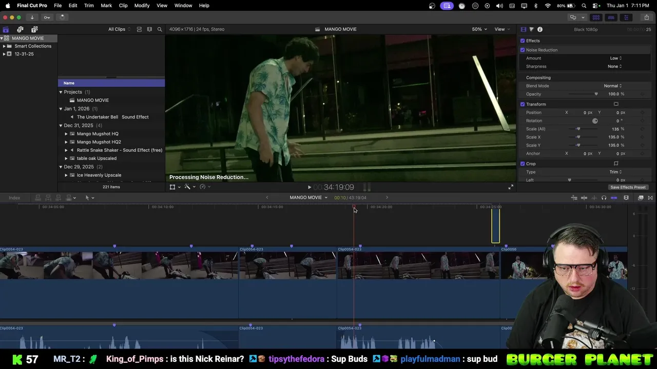Screen dimensions: 657x369
Task: Open Photos and Audio sidebar
Action: [x=20, y=29]
